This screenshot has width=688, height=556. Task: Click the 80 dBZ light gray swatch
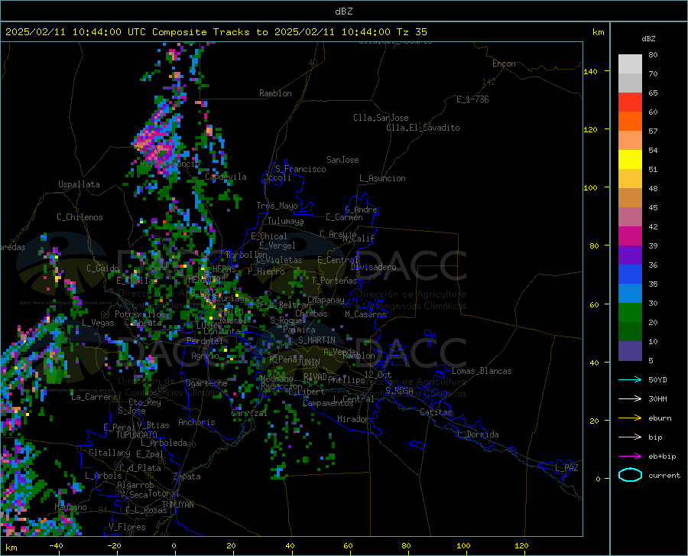click(x=630, y=64)
